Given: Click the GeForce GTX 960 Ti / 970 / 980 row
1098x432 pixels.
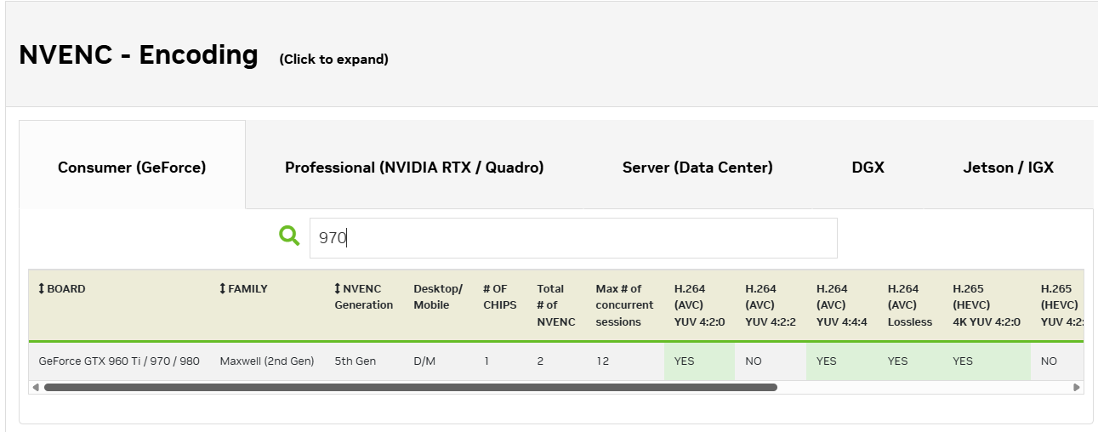Looking at the screenshot, I should pyautogui.click(x=119, y=361).
